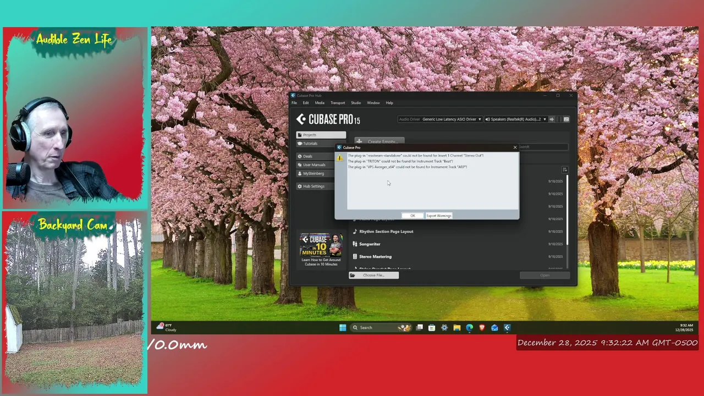
Task: Click the Export Warnings button
Action: coord(439,216)
